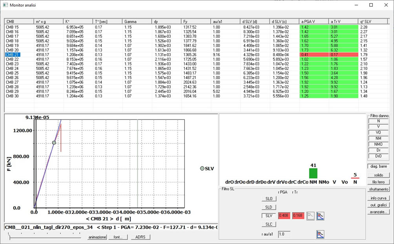Click the SLV curve chart icon
The height and width of the screenshot is (244, 394).
(x=320, y=216)
